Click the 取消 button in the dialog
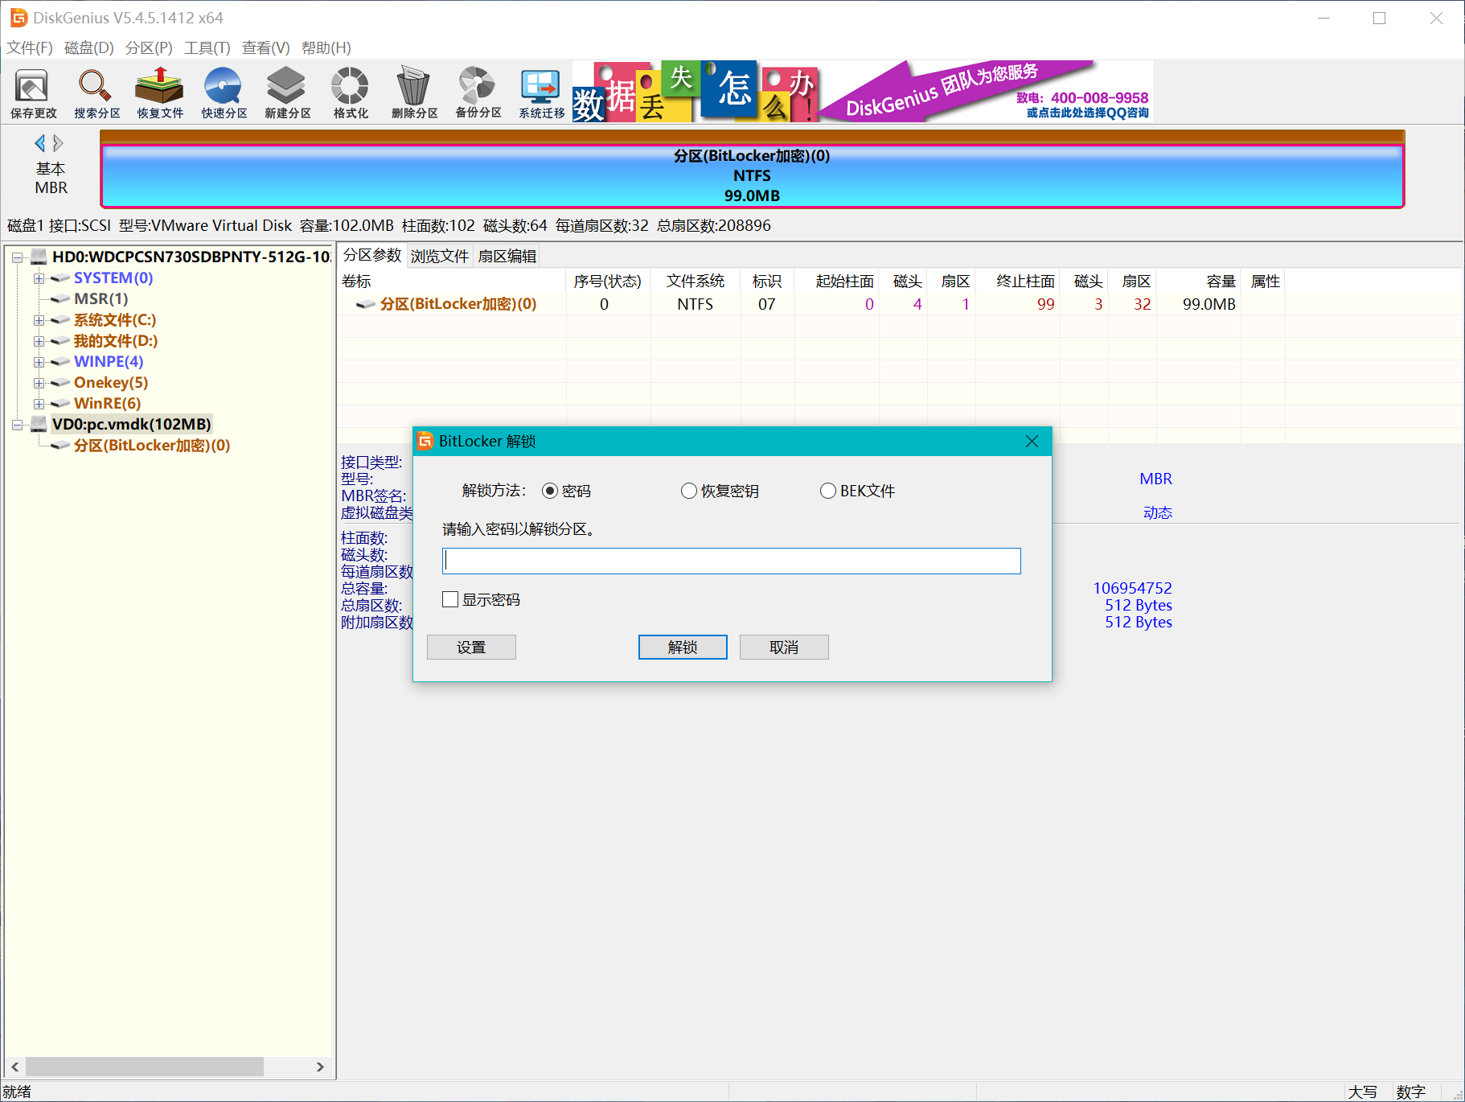 click(784, 648)
